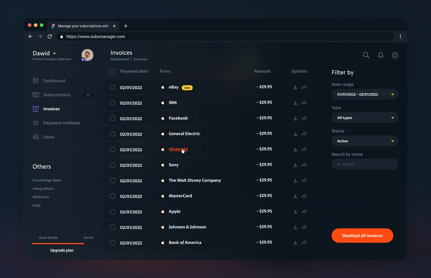Click the Nintendo invoice link

pyautogui.click(x=178, y=149)
